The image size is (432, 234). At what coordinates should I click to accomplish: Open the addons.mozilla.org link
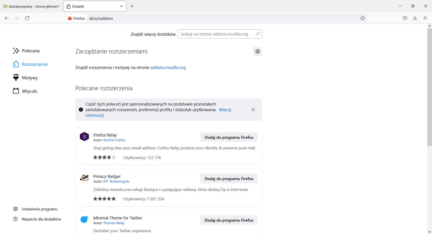tap(168, 67)
